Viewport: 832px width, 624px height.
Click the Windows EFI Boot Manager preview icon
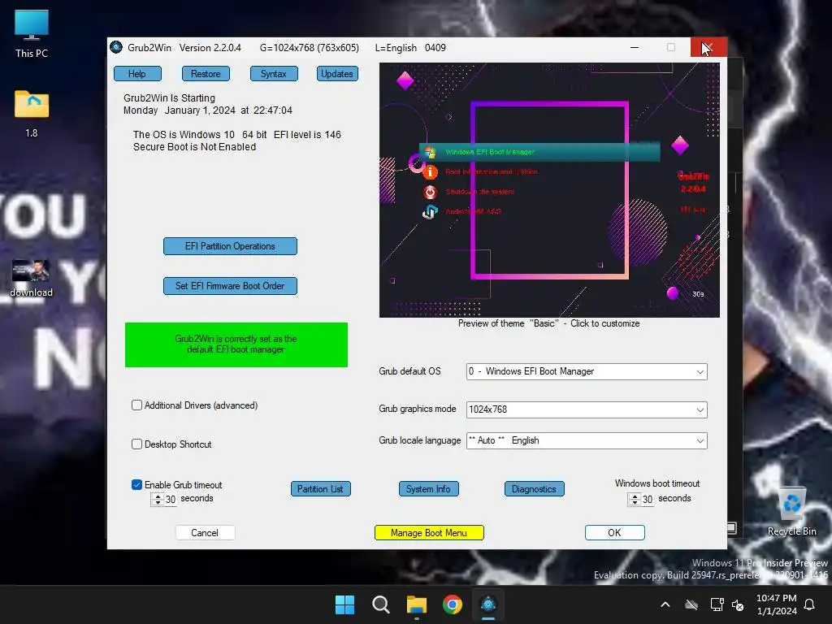point(430,152)
